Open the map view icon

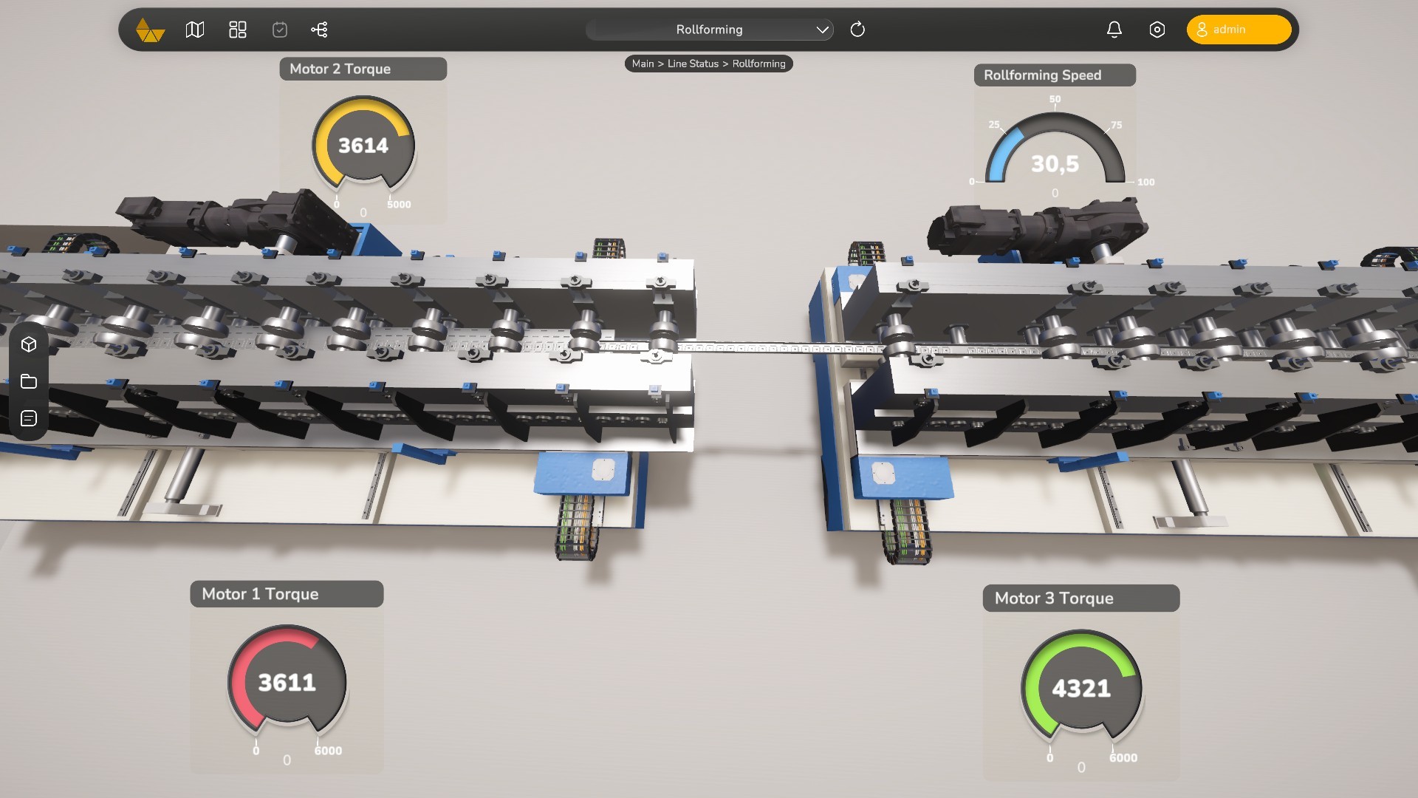pyautogui.click(x=195, y=30)
